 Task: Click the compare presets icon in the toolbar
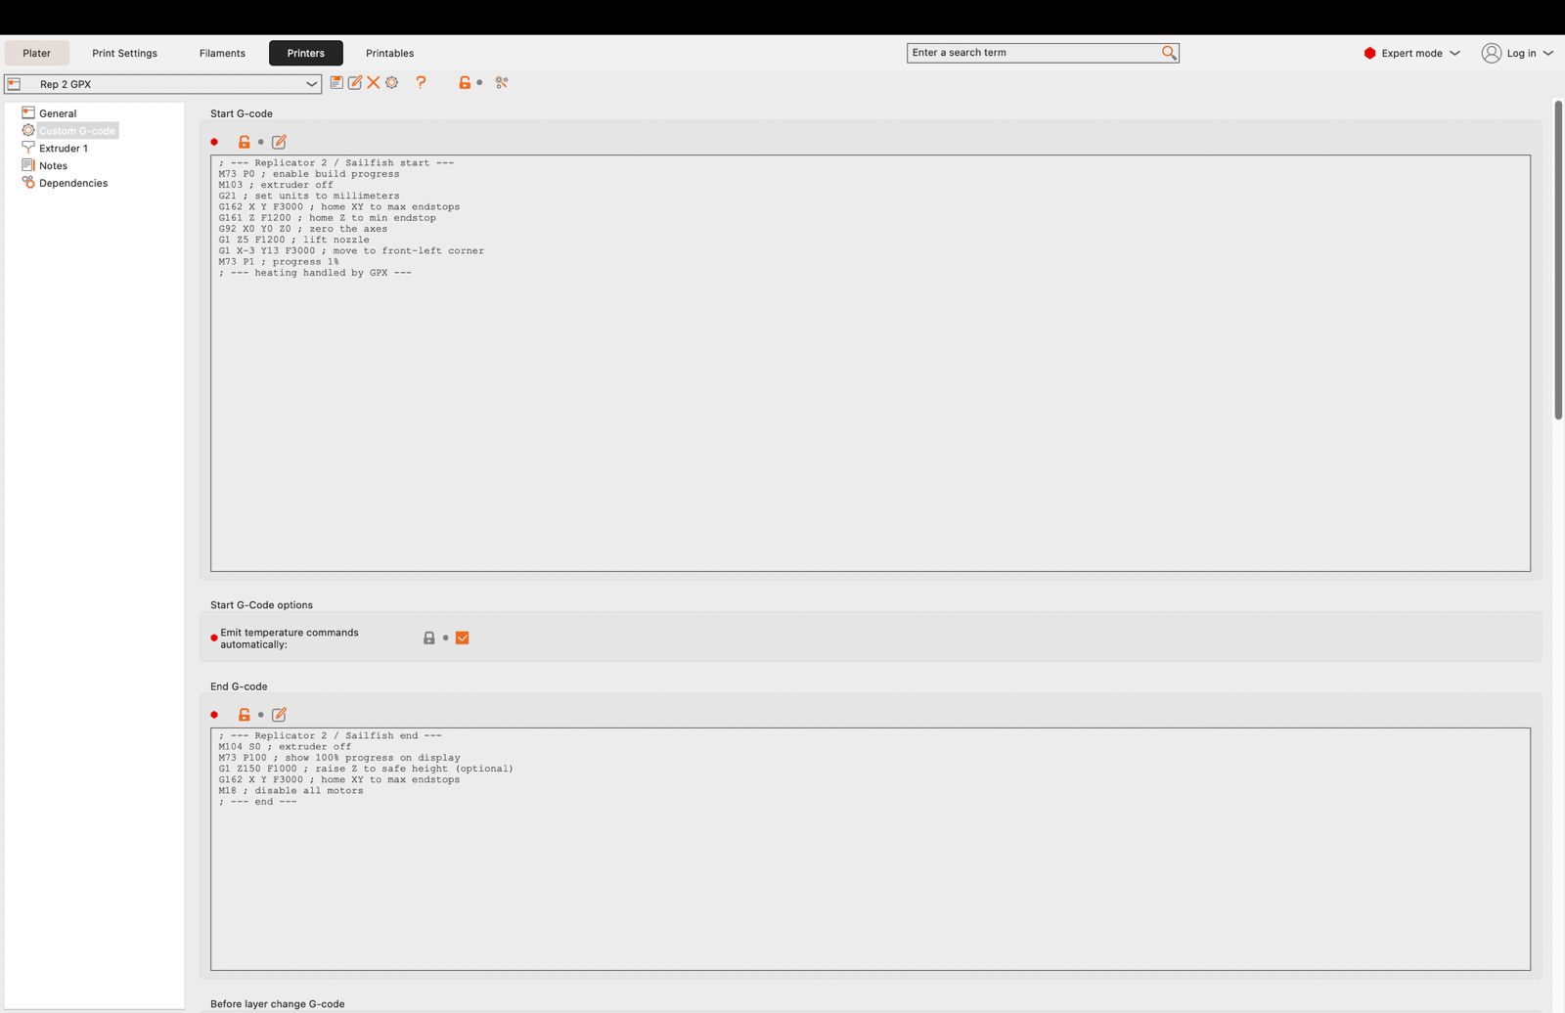coord(502,83)
